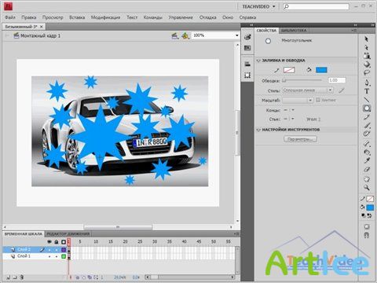Screen dimensions: 377x283
Task: Click properties panel blue fill swatch
Action: coord(321,70)
